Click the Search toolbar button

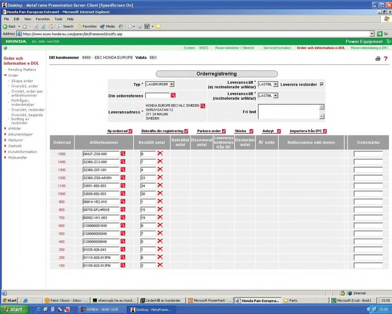pyautogui.click(x=65, y=26)
